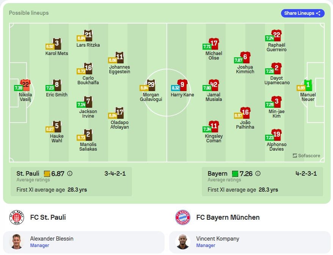Screen dimensions: 333x255
Task: Click the yellow St. Pauli rating swatch
Action: [x=47, y=174]
